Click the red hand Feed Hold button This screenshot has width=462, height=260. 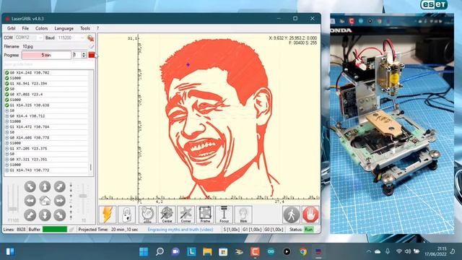tap(310, 214)
